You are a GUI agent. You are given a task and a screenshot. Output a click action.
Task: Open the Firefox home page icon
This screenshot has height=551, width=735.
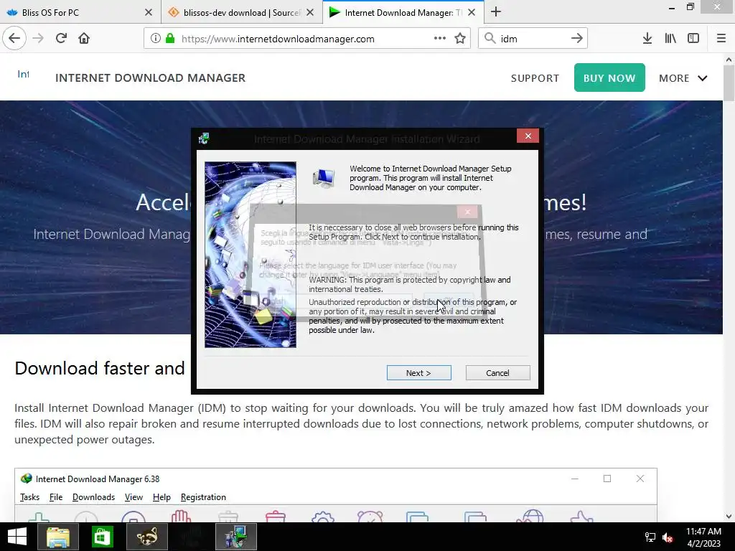click(x=84, y=39)
